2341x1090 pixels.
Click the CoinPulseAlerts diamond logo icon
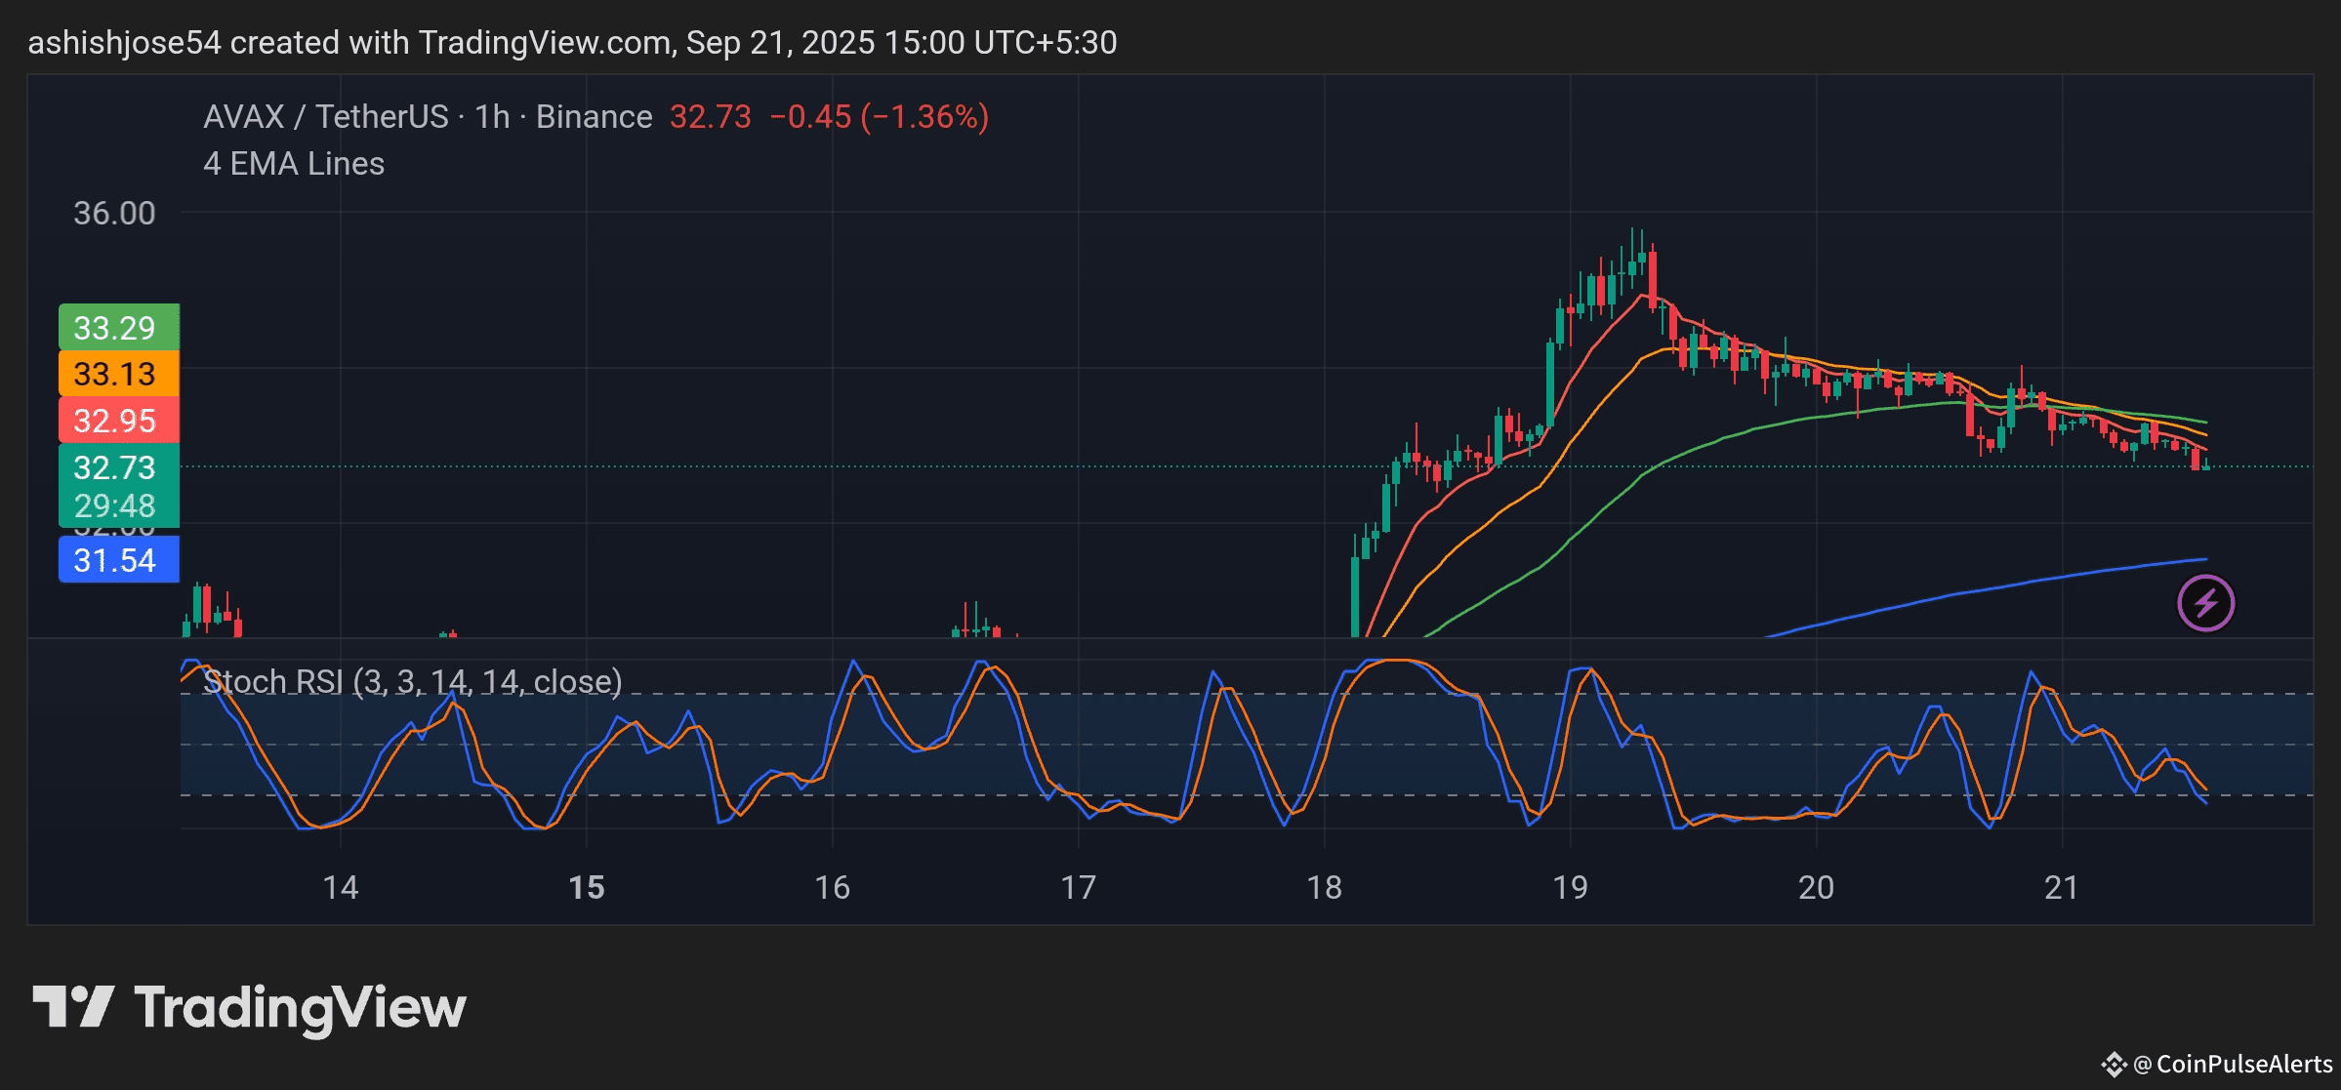coord(2114,1064)
